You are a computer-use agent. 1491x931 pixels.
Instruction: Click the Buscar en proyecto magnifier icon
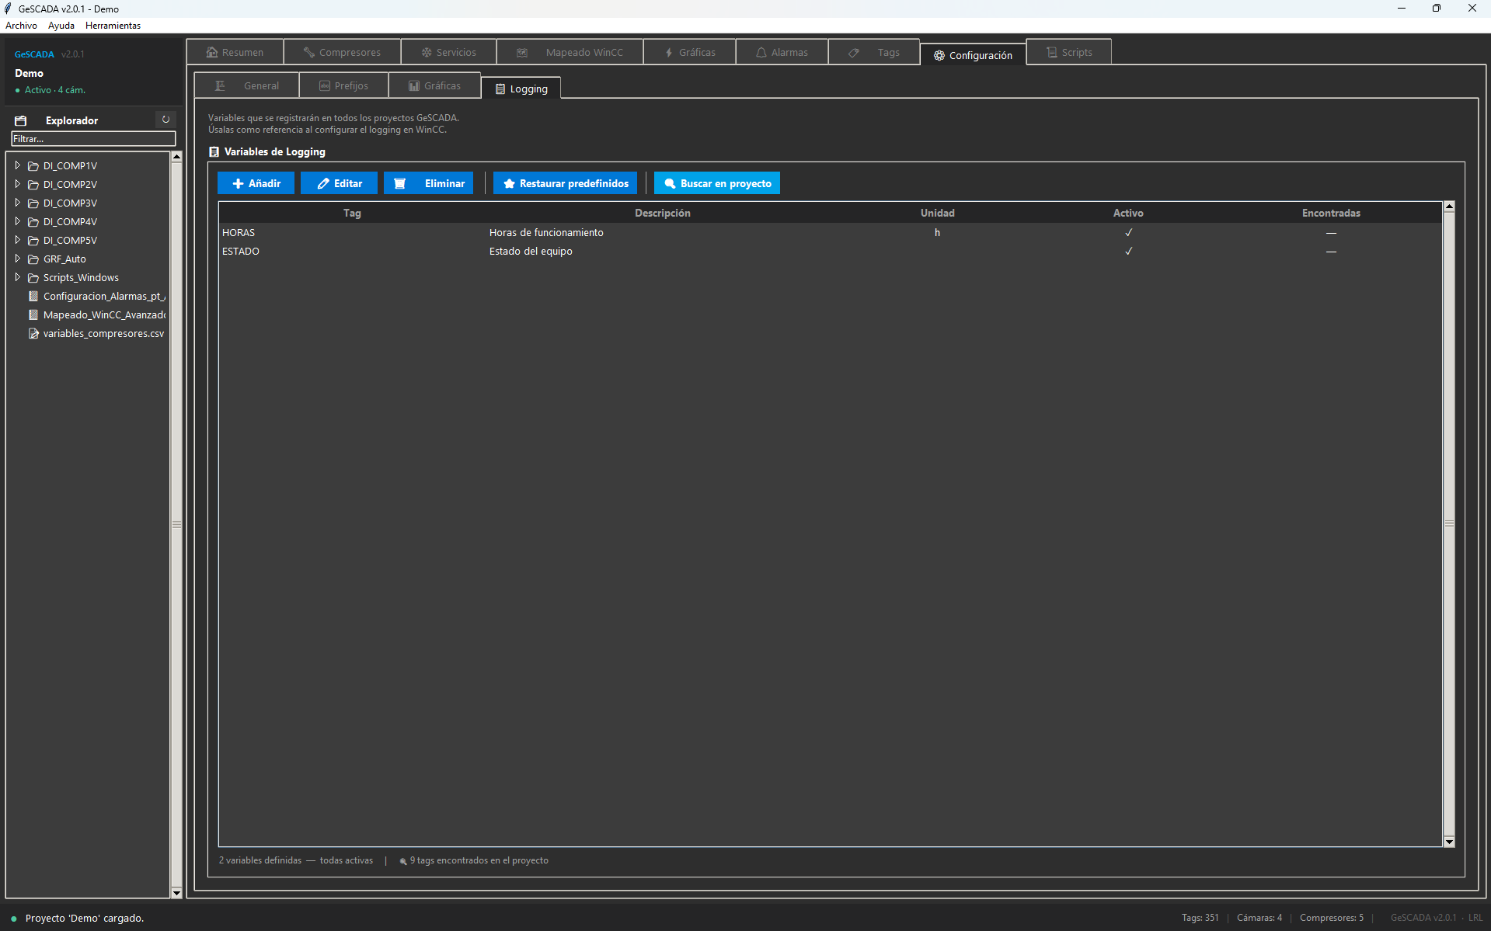coord(670,183)
